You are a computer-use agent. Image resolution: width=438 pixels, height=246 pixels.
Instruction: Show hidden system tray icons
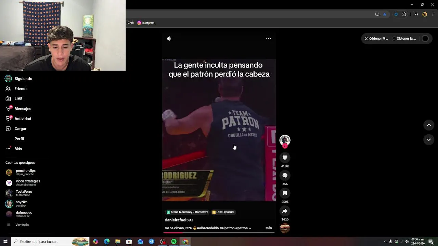click(385, 242)
